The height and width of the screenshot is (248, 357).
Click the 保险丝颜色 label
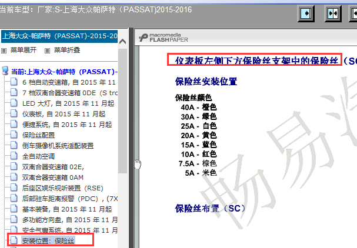193,98
